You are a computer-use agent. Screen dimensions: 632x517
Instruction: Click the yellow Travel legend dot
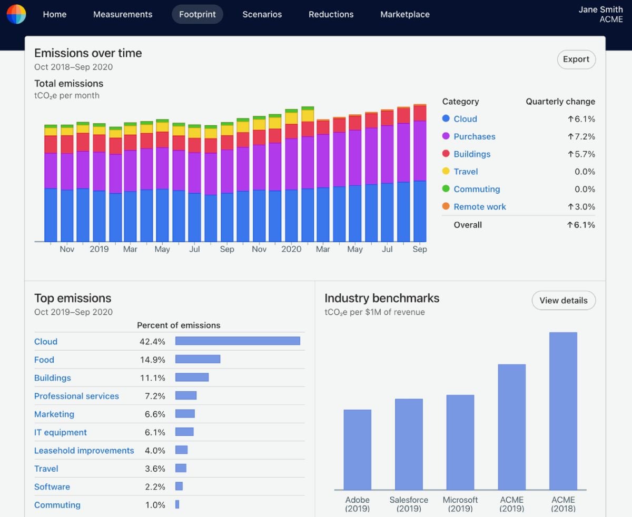point(446,172)
